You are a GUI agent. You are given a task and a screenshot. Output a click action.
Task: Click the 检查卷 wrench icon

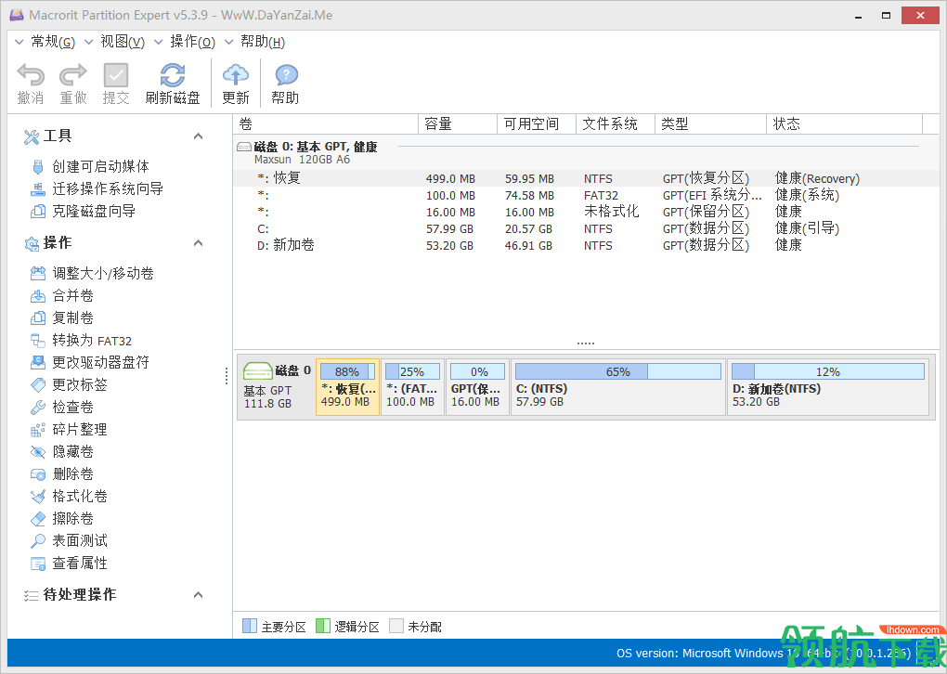(38, 407)
